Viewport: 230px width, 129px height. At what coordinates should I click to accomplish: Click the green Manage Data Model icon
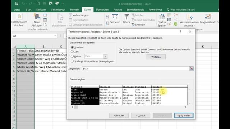(176, 24)
